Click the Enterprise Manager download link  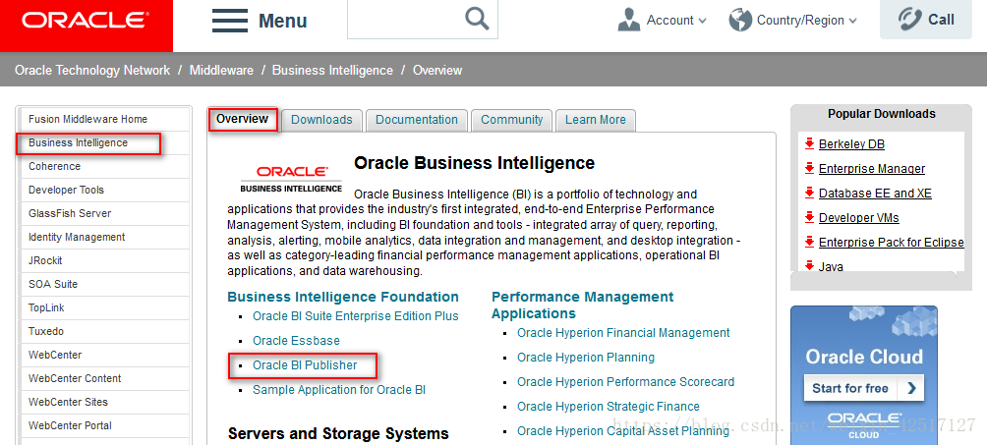[x=872, y=169]
